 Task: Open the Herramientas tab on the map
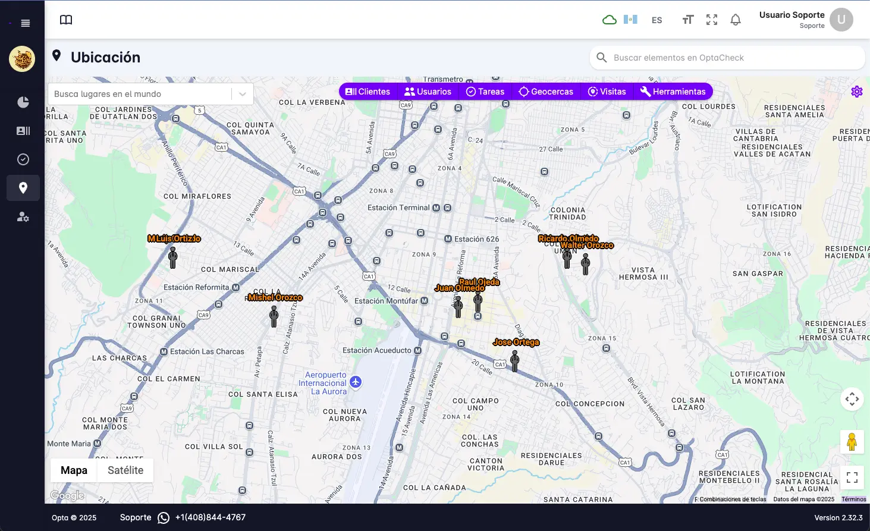click(x=673, y=92)
